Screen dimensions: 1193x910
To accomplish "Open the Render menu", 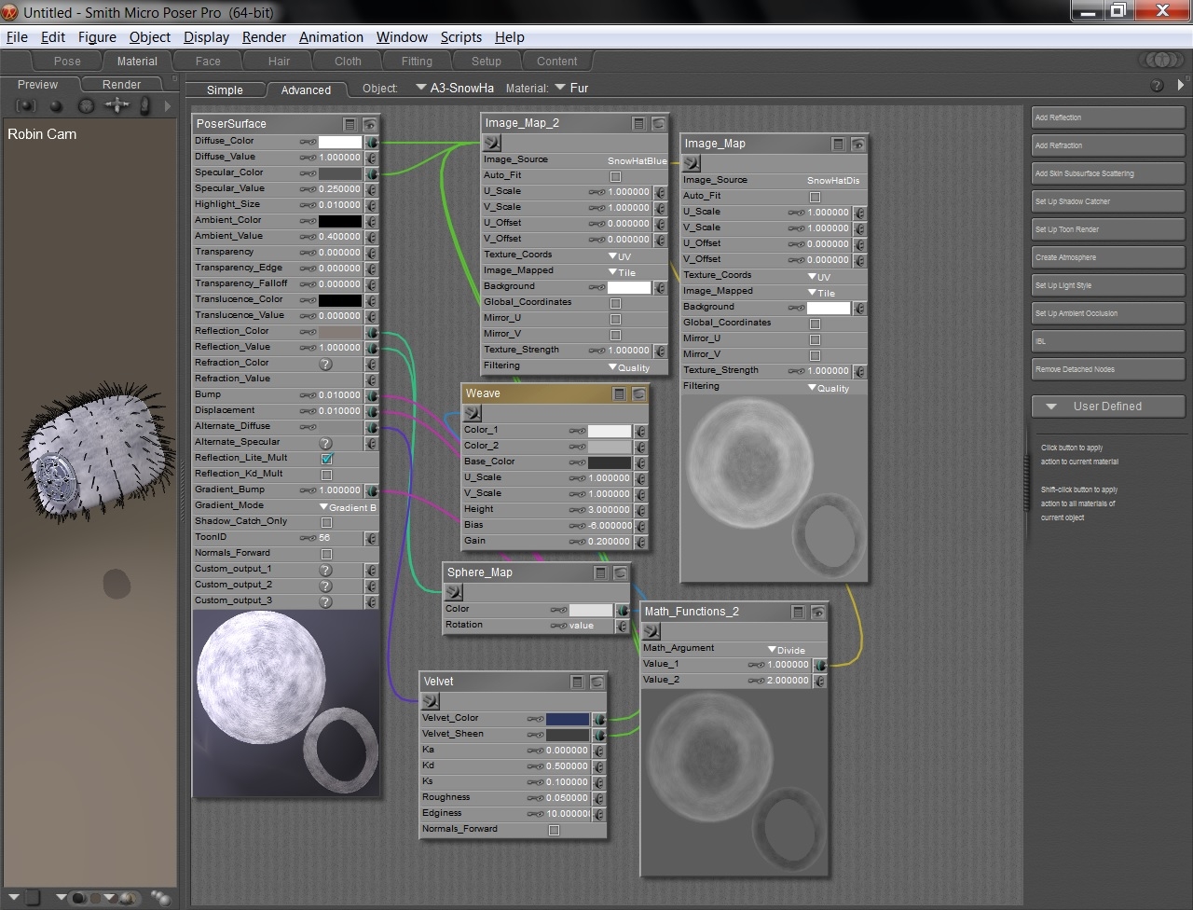I will click(264, 37).
